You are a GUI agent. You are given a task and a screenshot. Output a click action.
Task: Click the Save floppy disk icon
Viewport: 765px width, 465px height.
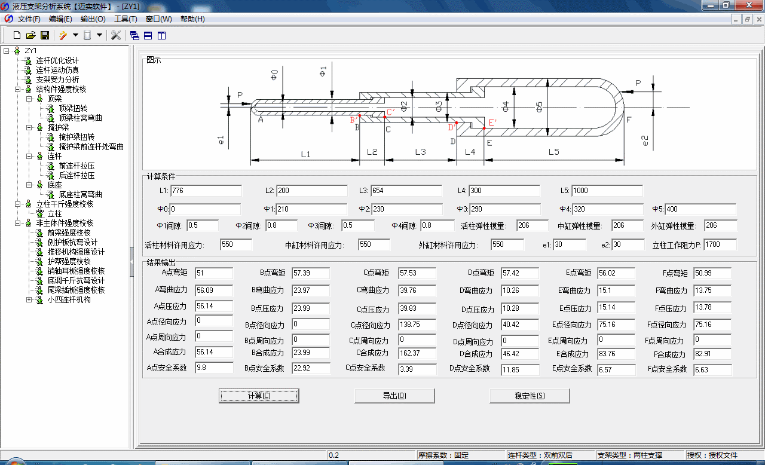point(45,35)
